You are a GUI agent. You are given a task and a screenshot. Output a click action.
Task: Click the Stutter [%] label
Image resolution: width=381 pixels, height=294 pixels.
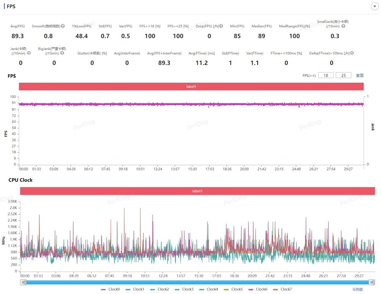[92, 53]
